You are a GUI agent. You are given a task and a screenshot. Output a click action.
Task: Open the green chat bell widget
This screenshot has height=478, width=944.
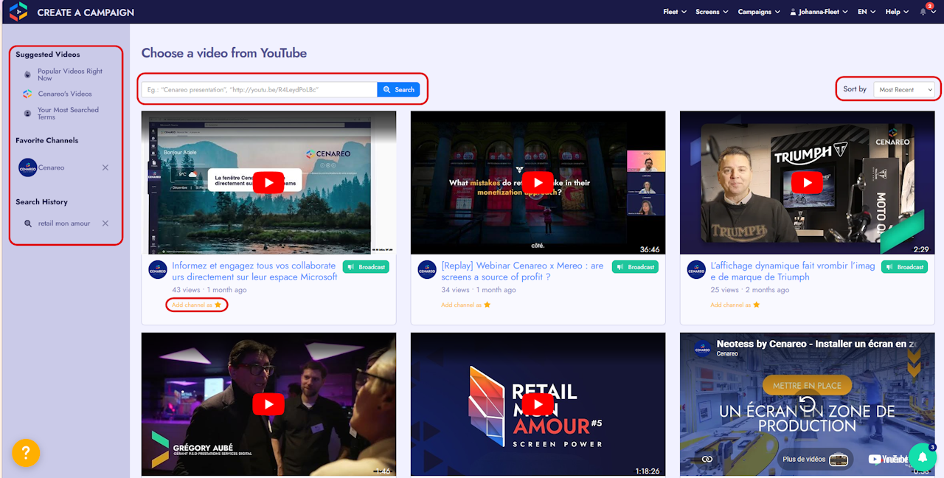(x=922, y=457)
